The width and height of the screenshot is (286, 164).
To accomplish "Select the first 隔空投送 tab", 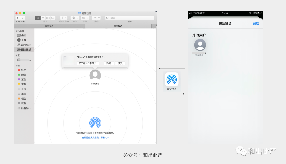I will click(50, 26).
